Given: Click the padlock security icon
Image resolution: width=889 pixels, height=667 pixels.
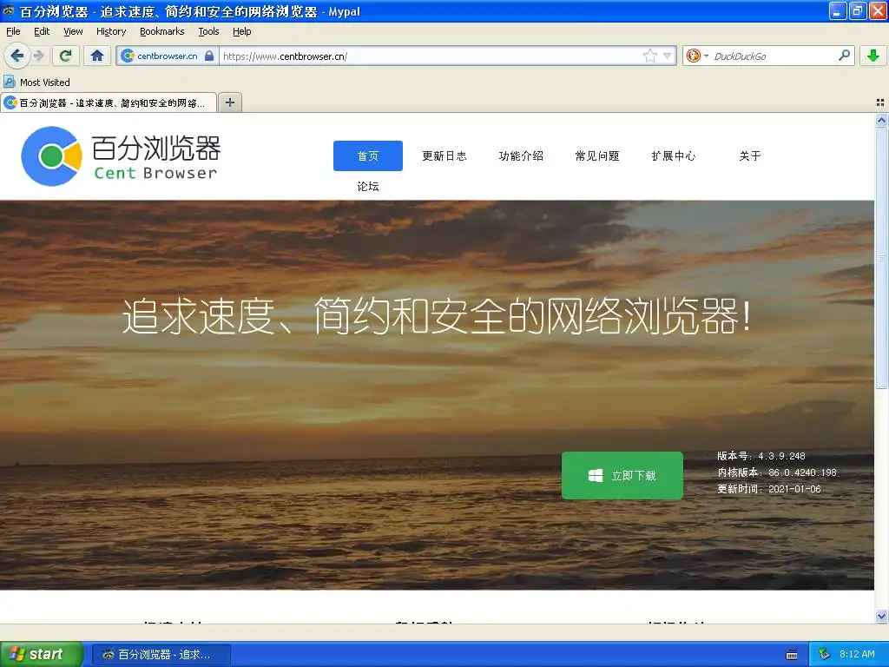Looking at the screenshot, I should (x=209, y=56).
